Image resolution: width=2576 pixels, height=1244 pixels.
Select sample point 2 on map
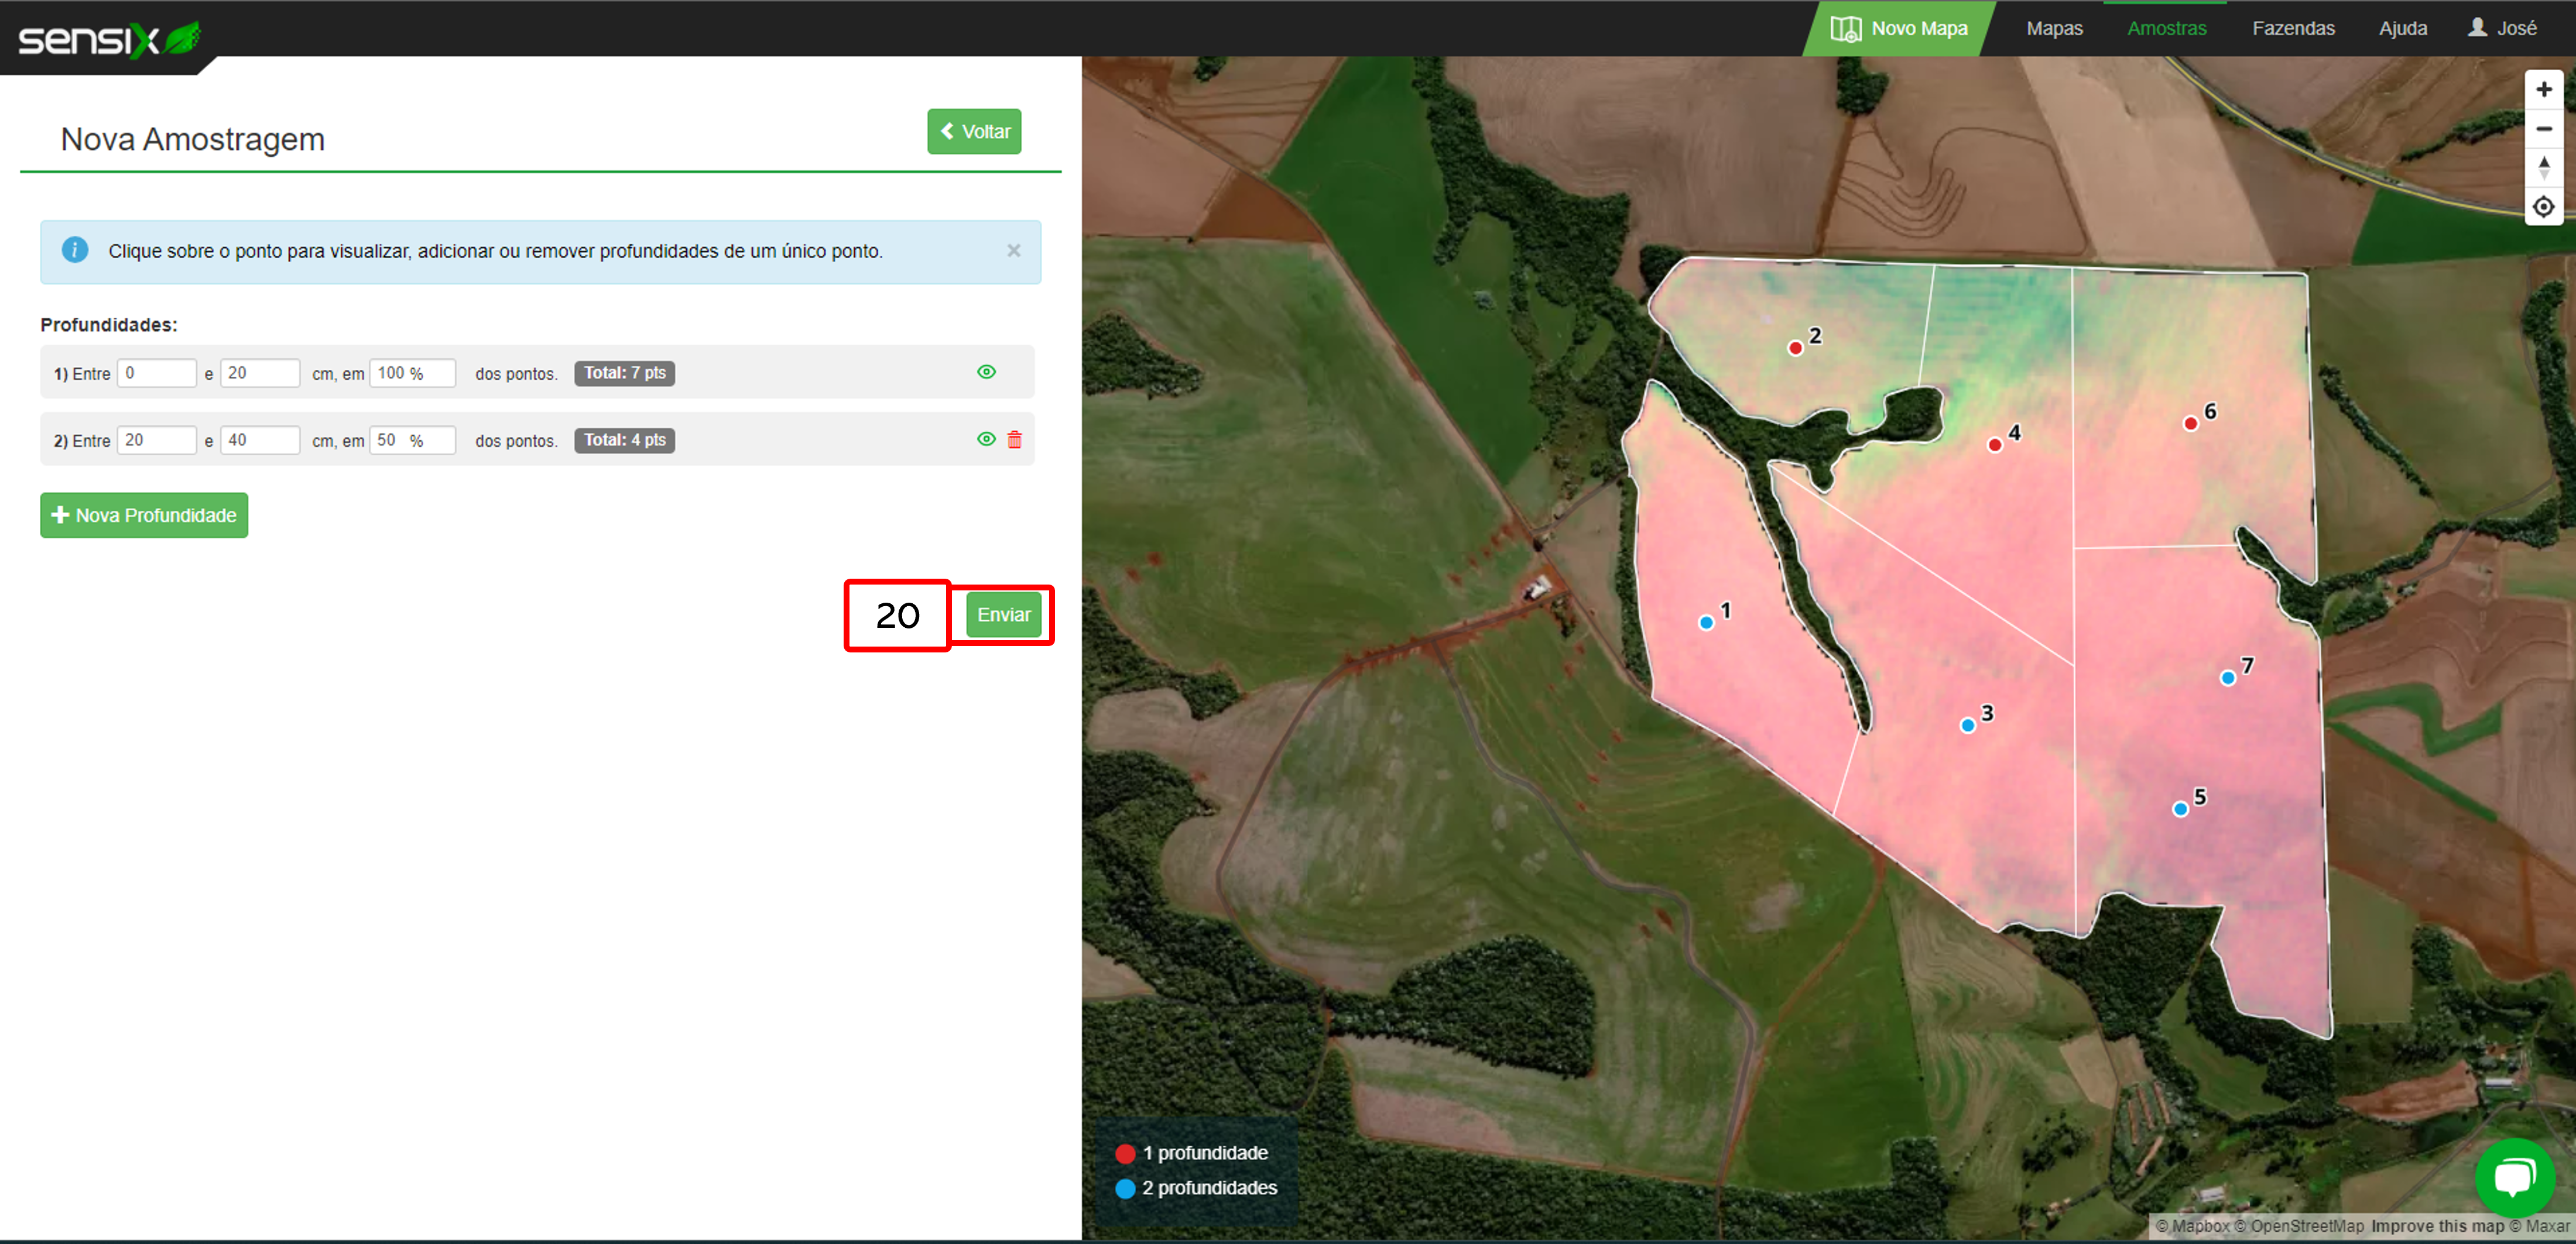click(x=1795, y=348)
